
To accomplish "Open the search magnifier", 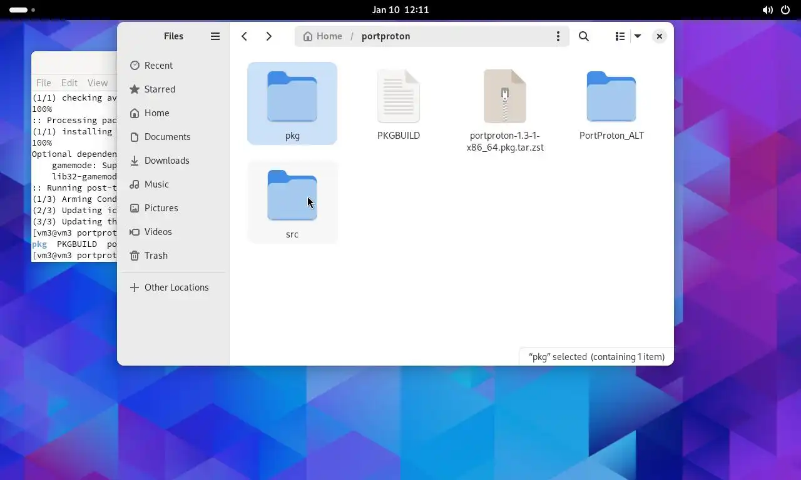I will [x=584, y=36].
